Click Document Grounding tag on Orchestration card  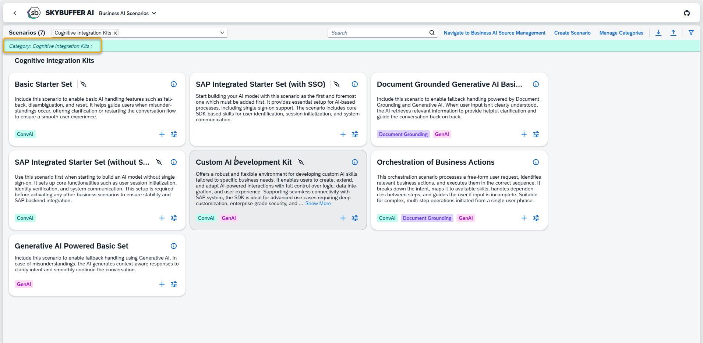tap(427, 218)
